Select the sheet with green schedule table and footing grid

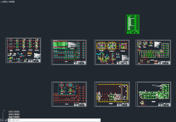(x=69, y=52)
